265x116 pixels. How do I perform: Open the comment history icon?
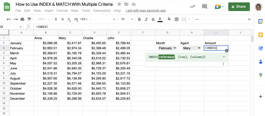[x=205, y=7]
